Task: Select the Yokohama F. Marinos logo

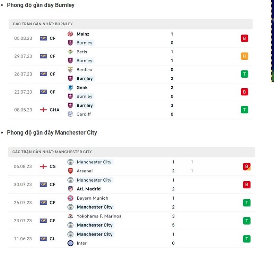Action: coord(71,216)
